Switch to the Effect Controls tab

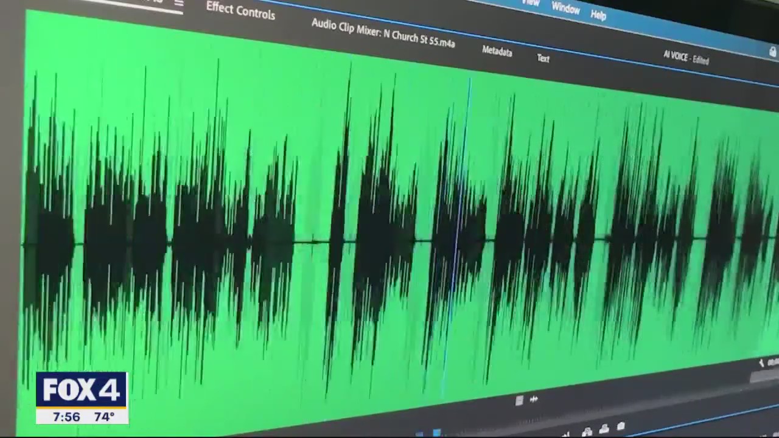[240, 15]
